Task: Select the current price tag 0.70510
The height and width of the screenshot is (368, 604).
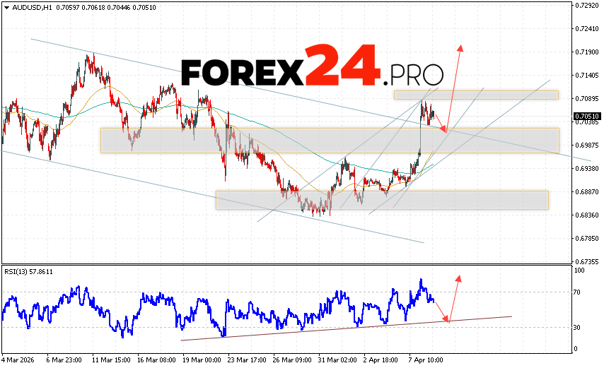Action: (587, 116)
